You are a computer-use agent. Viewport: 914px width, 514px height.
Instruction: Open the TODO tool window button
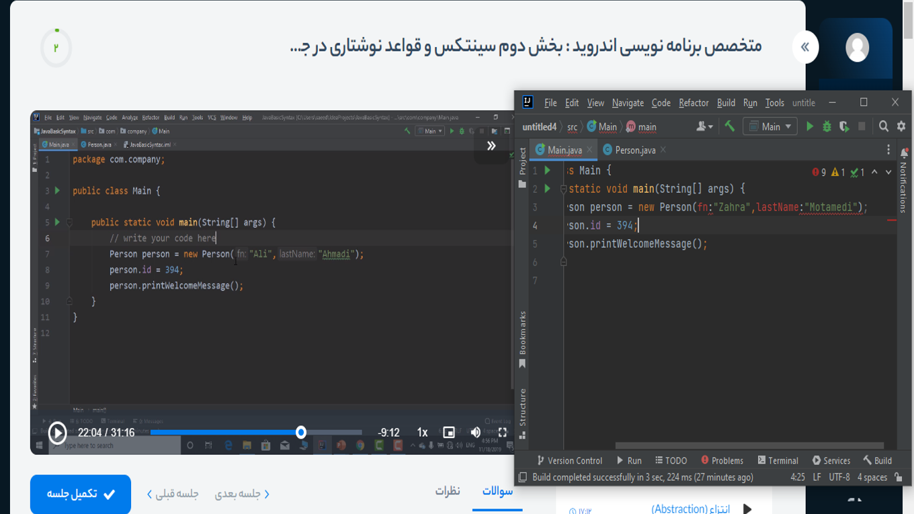[671, 460]
